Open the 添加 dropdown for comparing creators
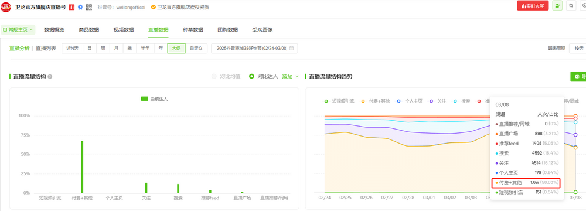Image resolution: width=586 pixels, height=211 pixels. tap(291, 76)
